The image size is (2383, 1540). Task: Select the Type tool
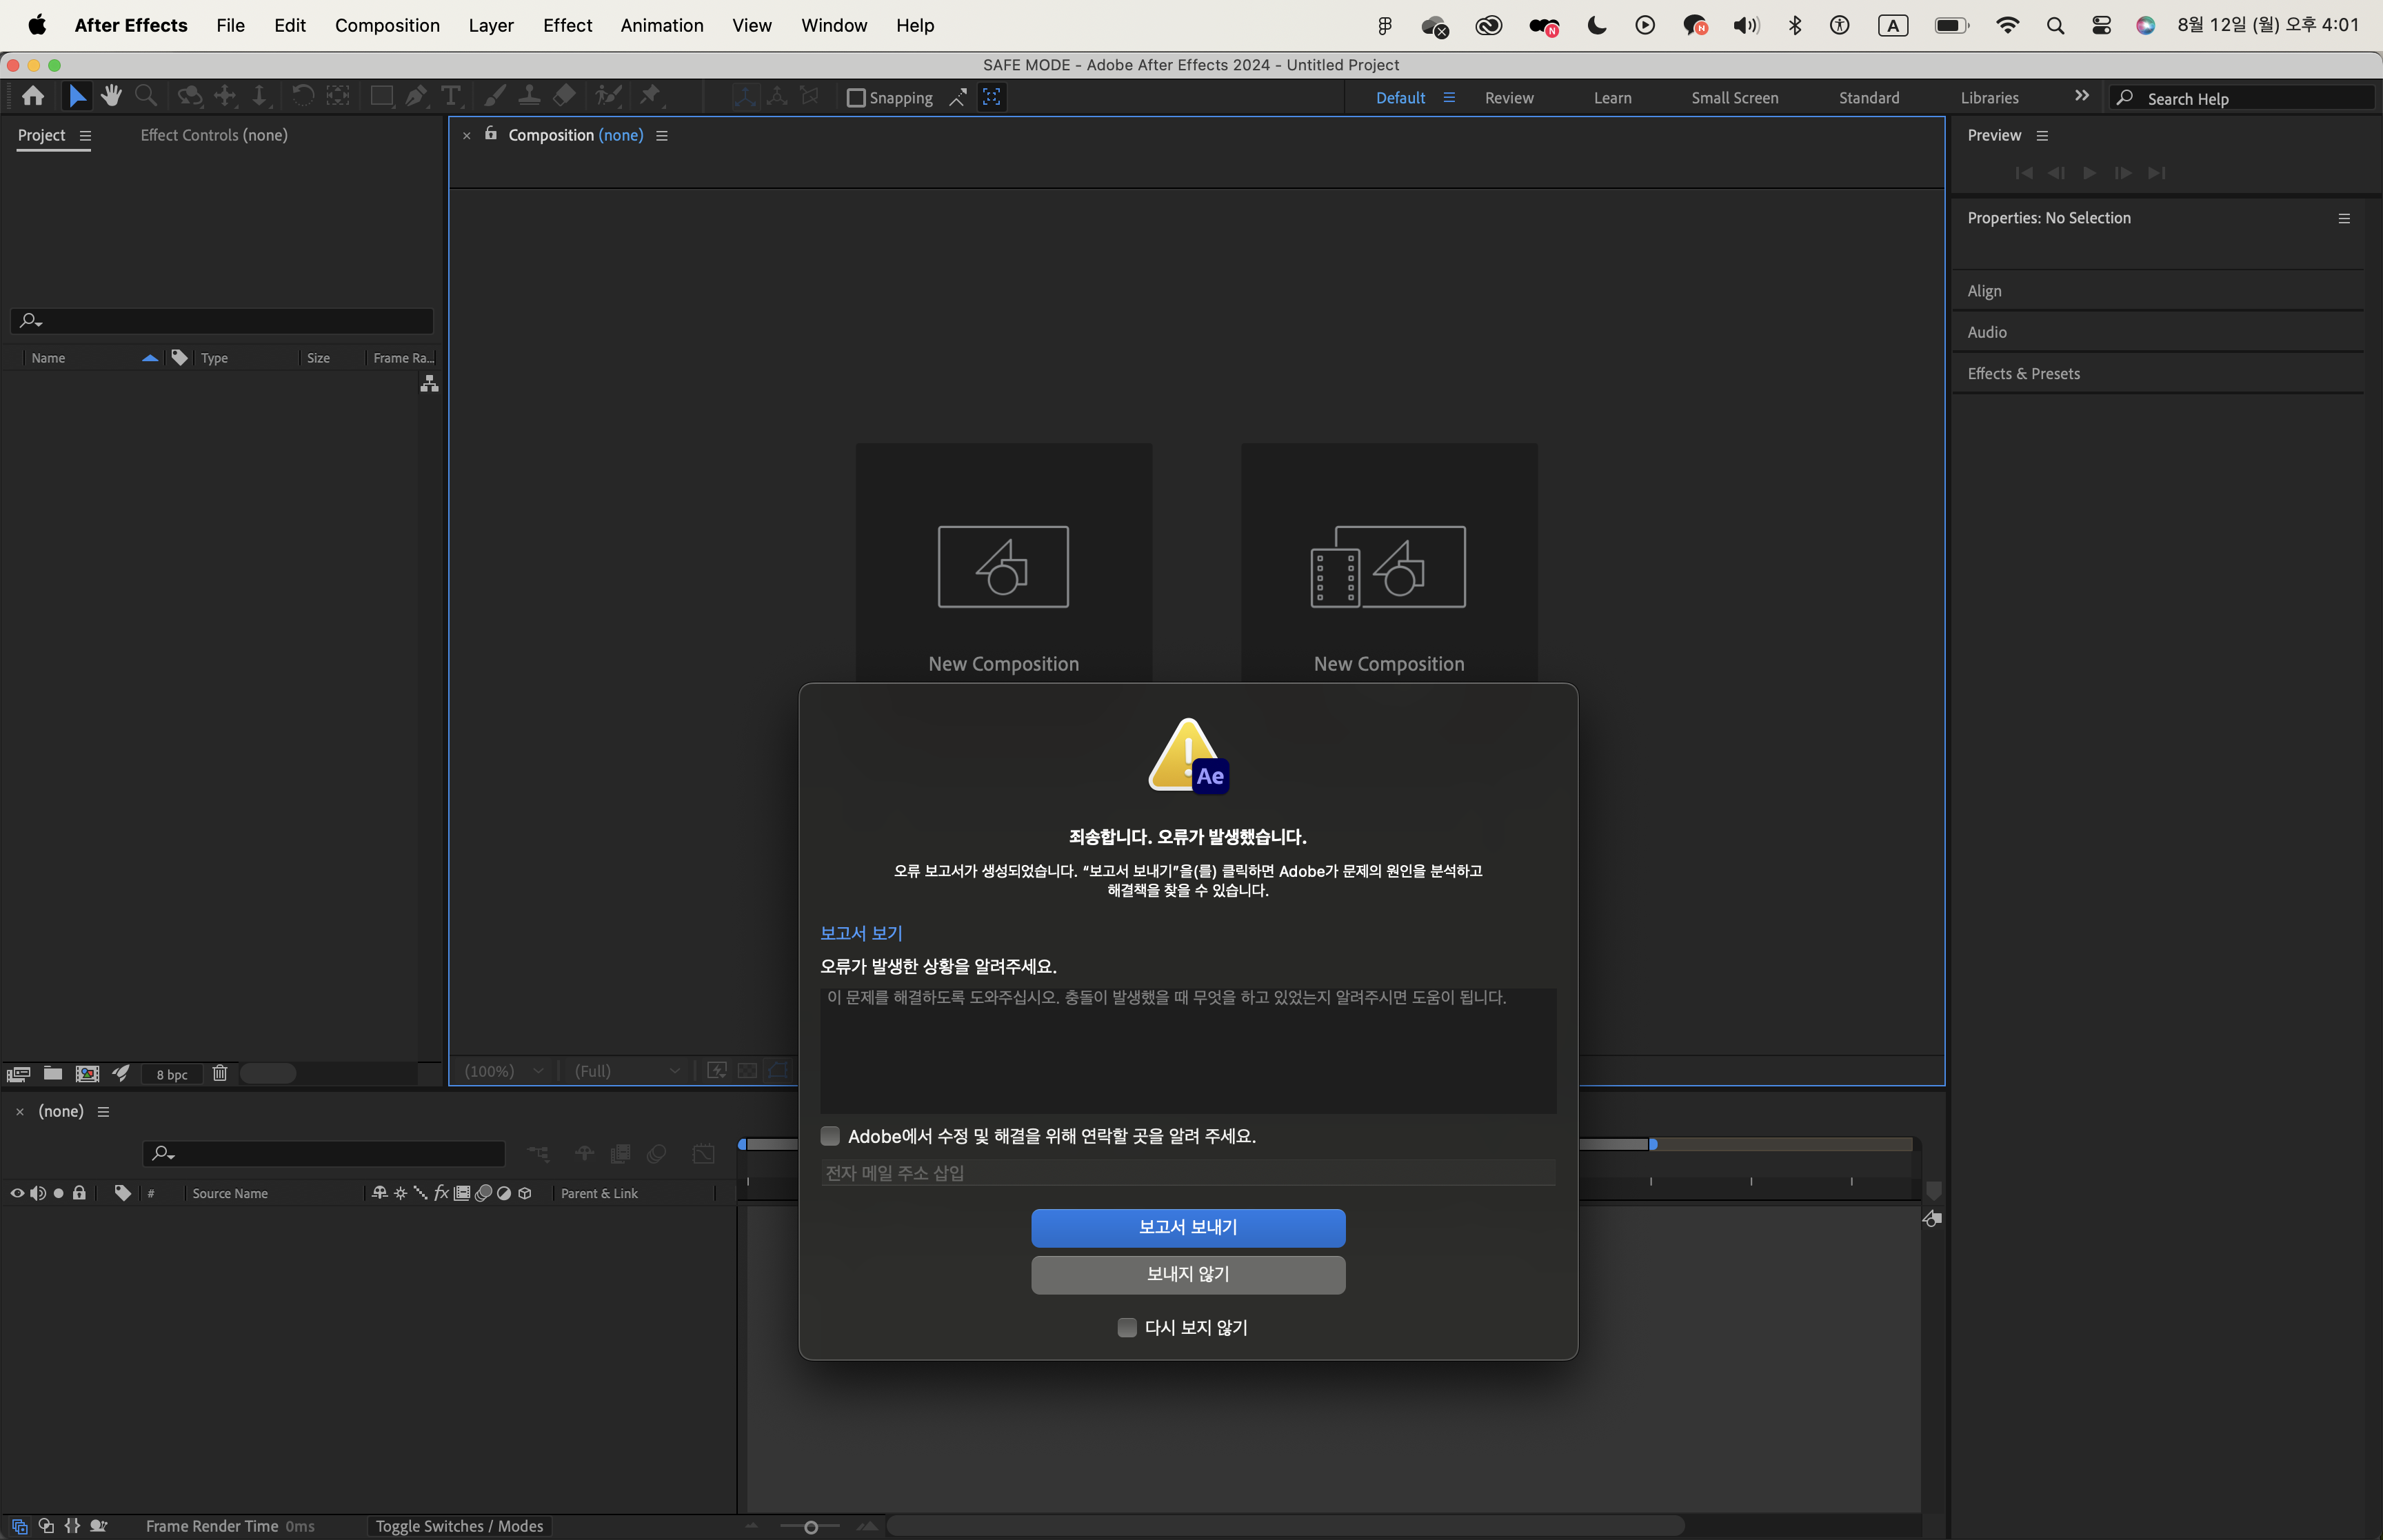[x=452, y=96]
